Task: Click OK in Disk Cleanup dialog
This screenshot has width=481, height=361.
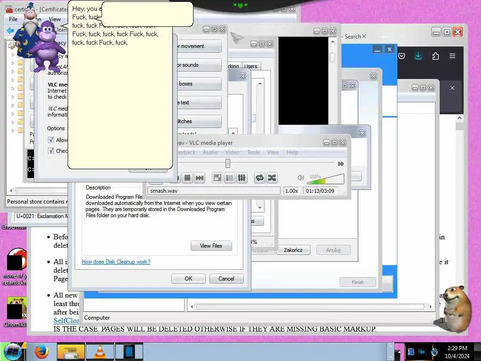Action: coord(188,278)
